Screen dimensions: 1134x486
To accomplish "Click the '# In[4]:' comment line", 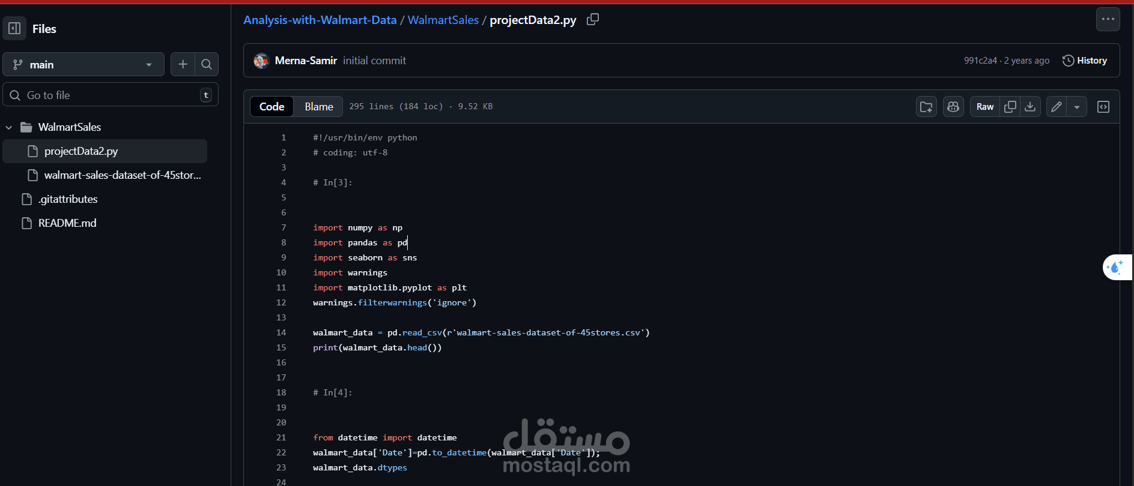I will pyautogui.click(x=333, y=392).
